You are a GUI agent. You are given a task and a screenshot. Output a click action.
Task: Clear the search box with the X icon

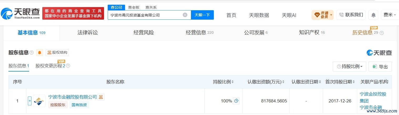click(185, 15)
